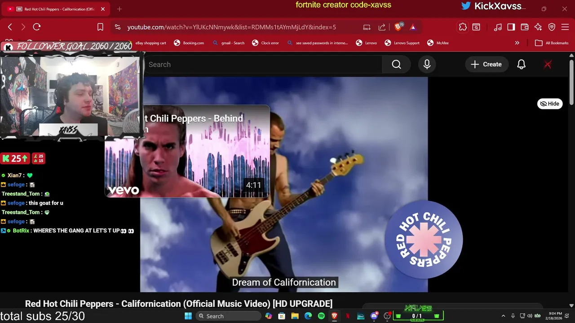This screenshot has height=323, width=575.
Task: Open a new tab with plus button
Action: [119, 9]
